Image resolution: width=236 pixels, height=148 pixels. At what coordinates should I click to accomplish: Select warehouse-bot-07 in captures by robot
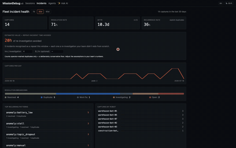pos(141,119)
